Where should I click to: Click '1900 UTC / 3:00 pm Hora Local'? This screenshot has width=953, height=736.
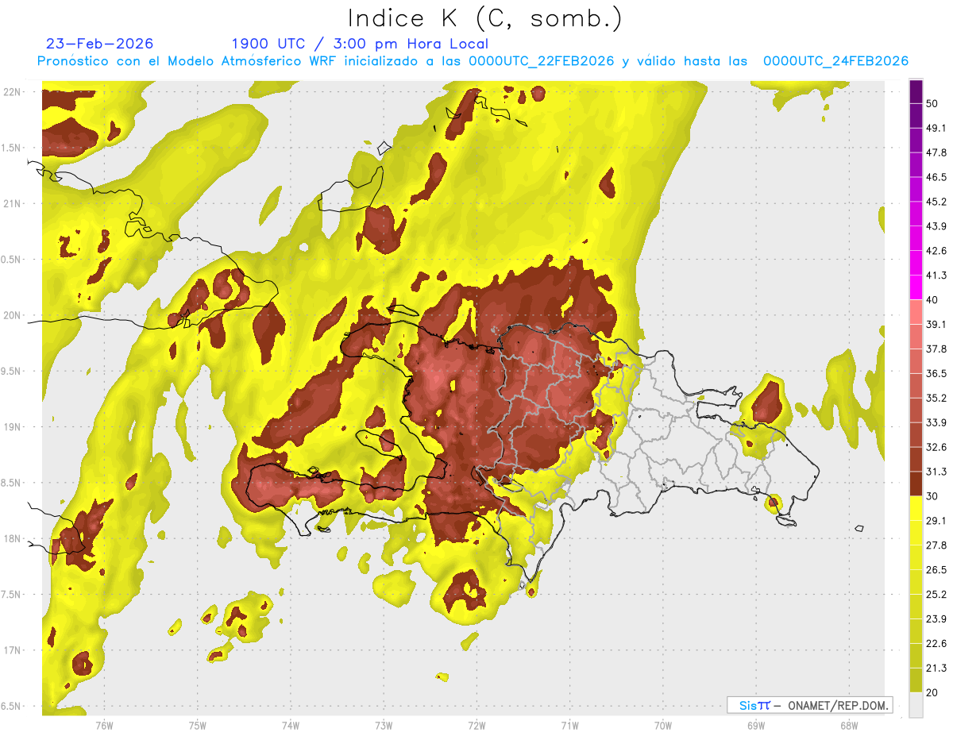[360, 44]
